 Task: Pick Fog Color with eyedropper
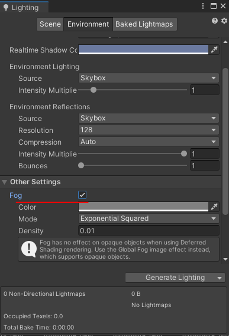pyautogui.click(x=214, y=207)
